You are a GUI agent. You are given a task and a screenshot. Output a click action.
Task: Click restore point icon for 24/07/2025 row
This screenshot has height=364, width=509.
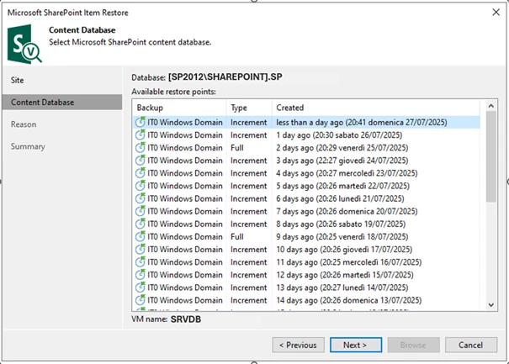tap(141, 160)
